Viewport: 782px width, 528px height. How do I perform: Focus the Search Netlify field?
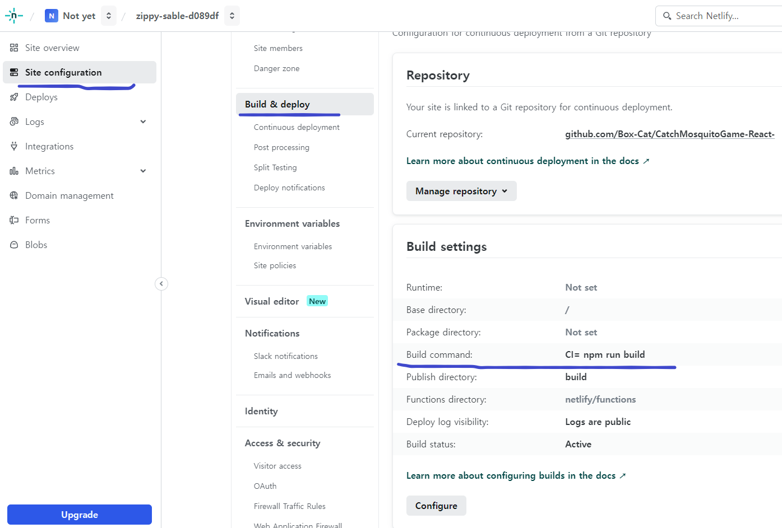tap(719, 16)
